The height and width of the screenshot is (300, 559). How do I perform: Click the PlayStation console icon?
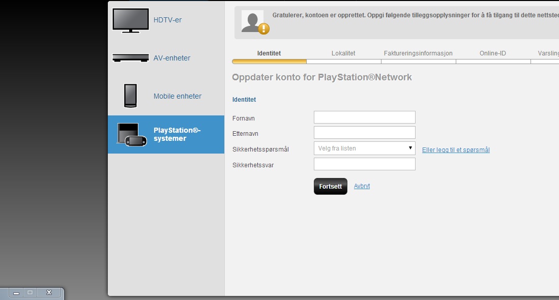(x=132, y=135)
